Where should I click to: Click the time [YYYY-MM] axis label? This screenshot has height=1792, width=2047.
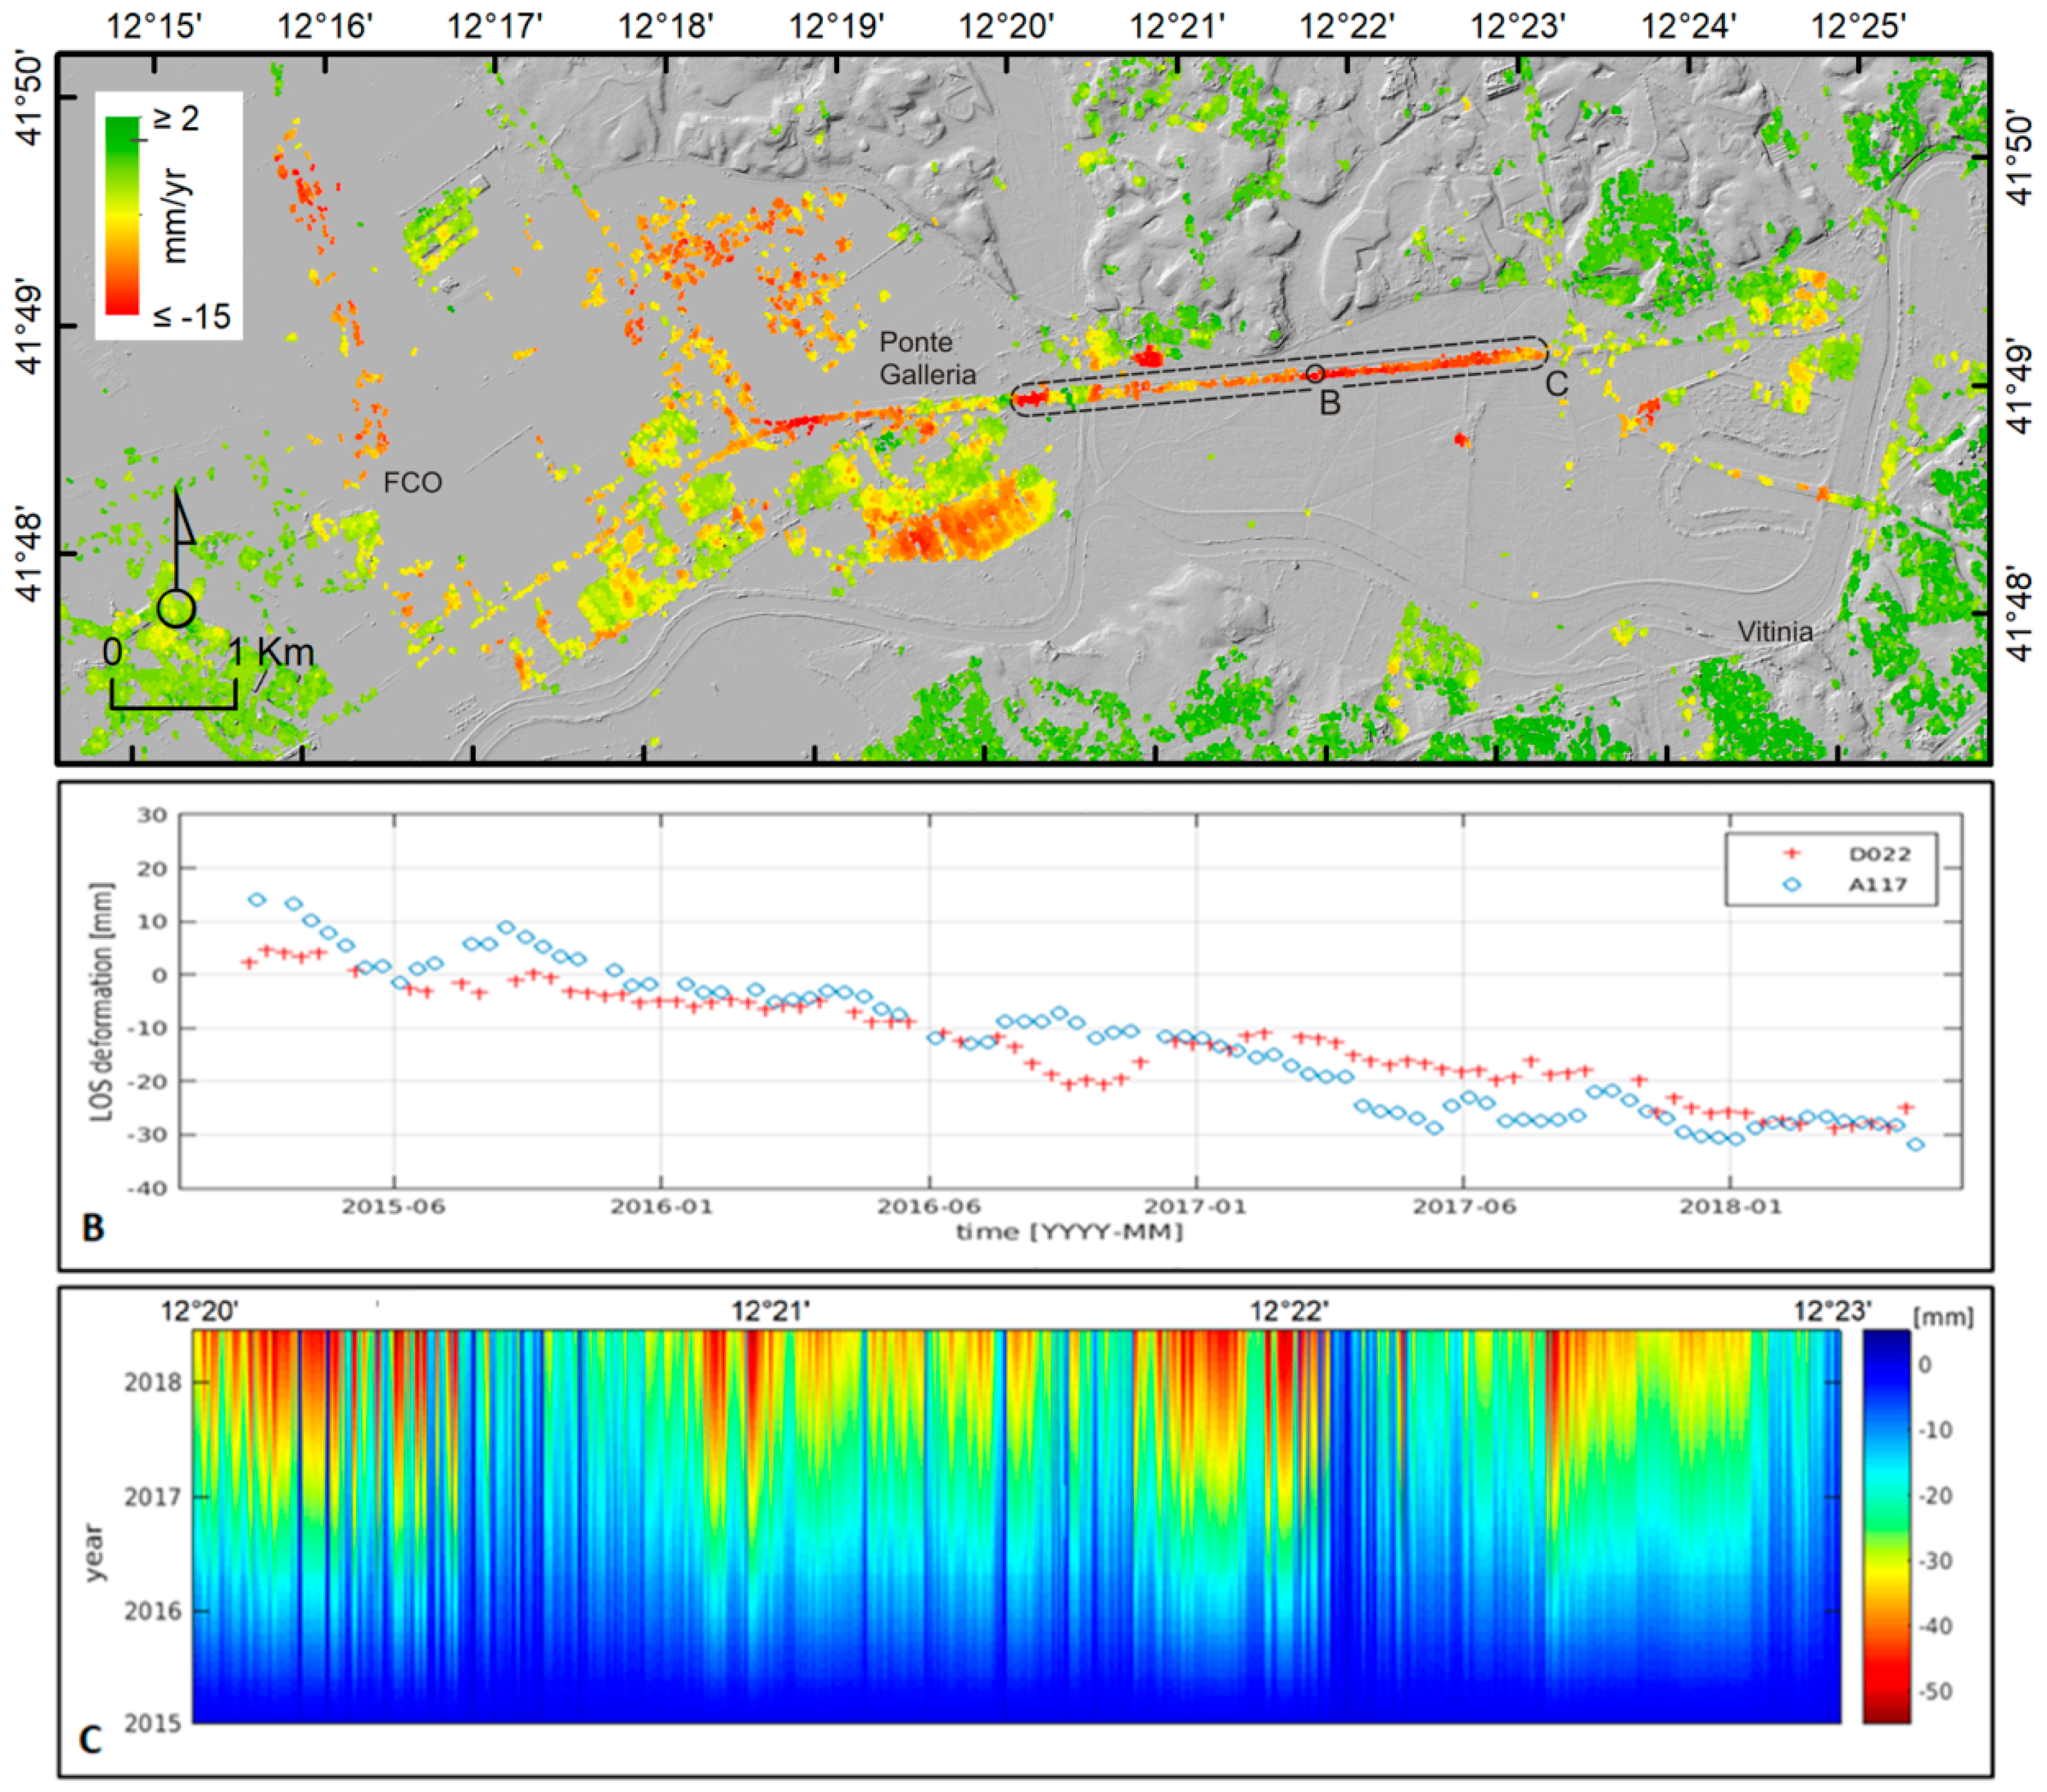[1069, 1231]
